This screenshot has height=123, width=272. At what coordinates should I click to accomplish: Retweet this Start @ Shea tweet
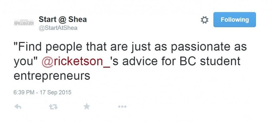[53, 107]
